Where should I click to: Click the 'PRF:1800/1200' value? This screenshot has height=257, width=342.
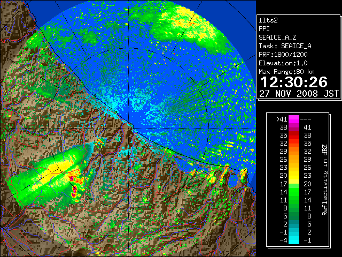[283, 55]
